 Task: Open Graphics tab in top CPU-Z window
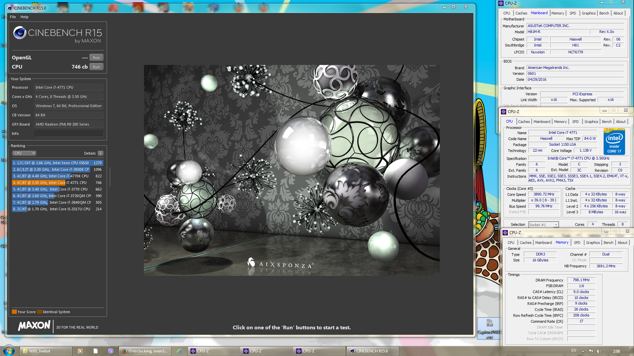[588, 13]
